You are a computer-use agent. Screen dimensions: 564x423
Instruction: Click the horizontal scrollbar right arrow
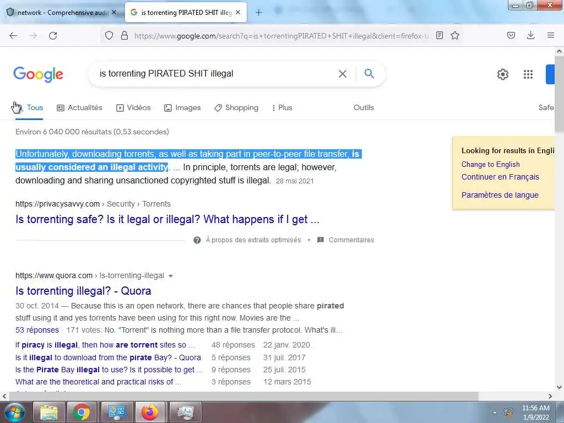pos(550,397)
